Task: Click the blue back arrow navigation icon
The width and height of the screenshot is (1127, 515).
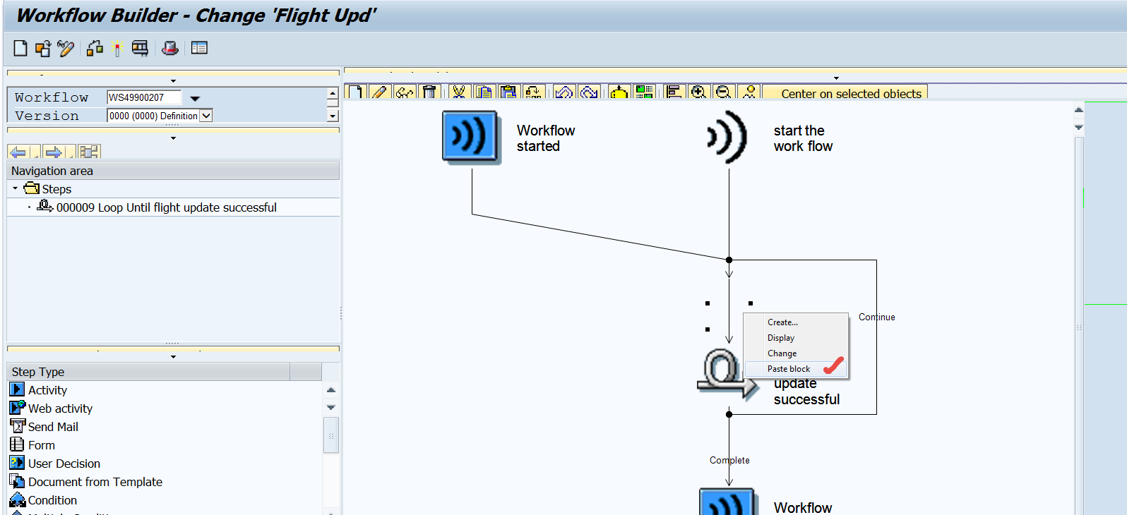Action: click(x=18, y=152)
